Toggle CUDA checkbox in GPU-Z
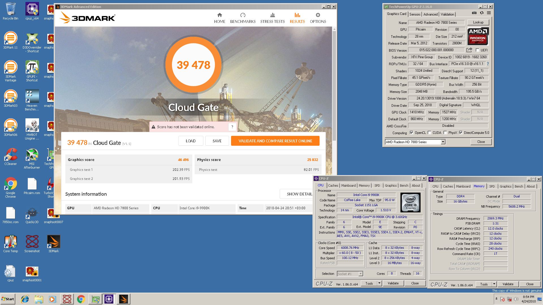The width and height of the screenshot is (543, 305). tap(429, 132)
